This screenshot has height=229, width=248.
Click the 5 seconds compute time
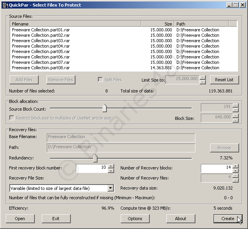pos(223,208)
